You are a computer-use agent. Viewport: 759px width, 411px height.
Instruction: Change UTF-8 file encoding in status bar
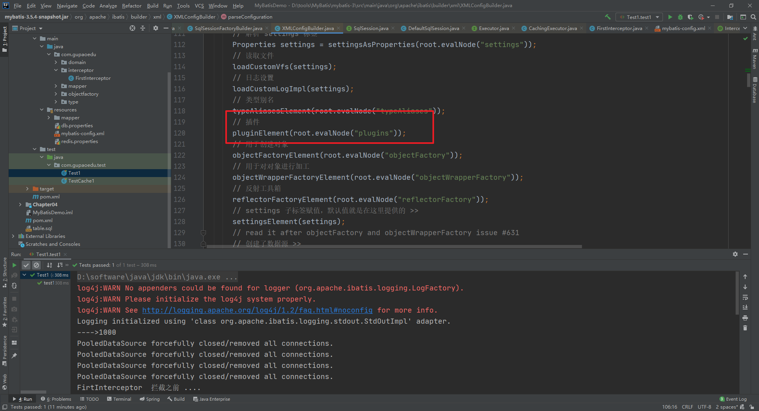click(x=704, y=407)
